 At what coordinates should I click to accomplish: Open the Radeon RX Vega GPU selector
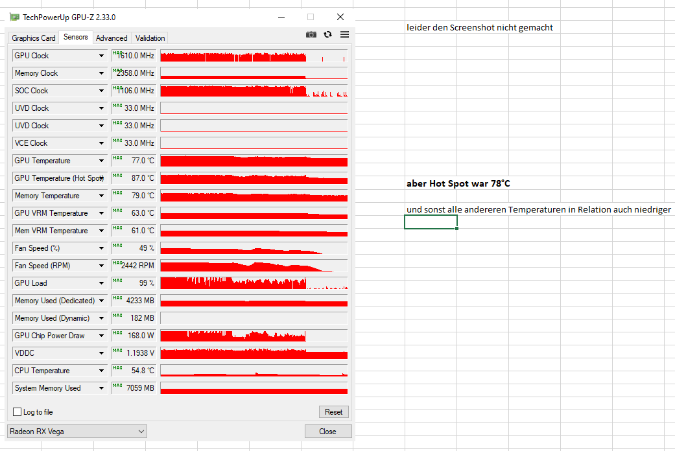click(x=77, y=431)
